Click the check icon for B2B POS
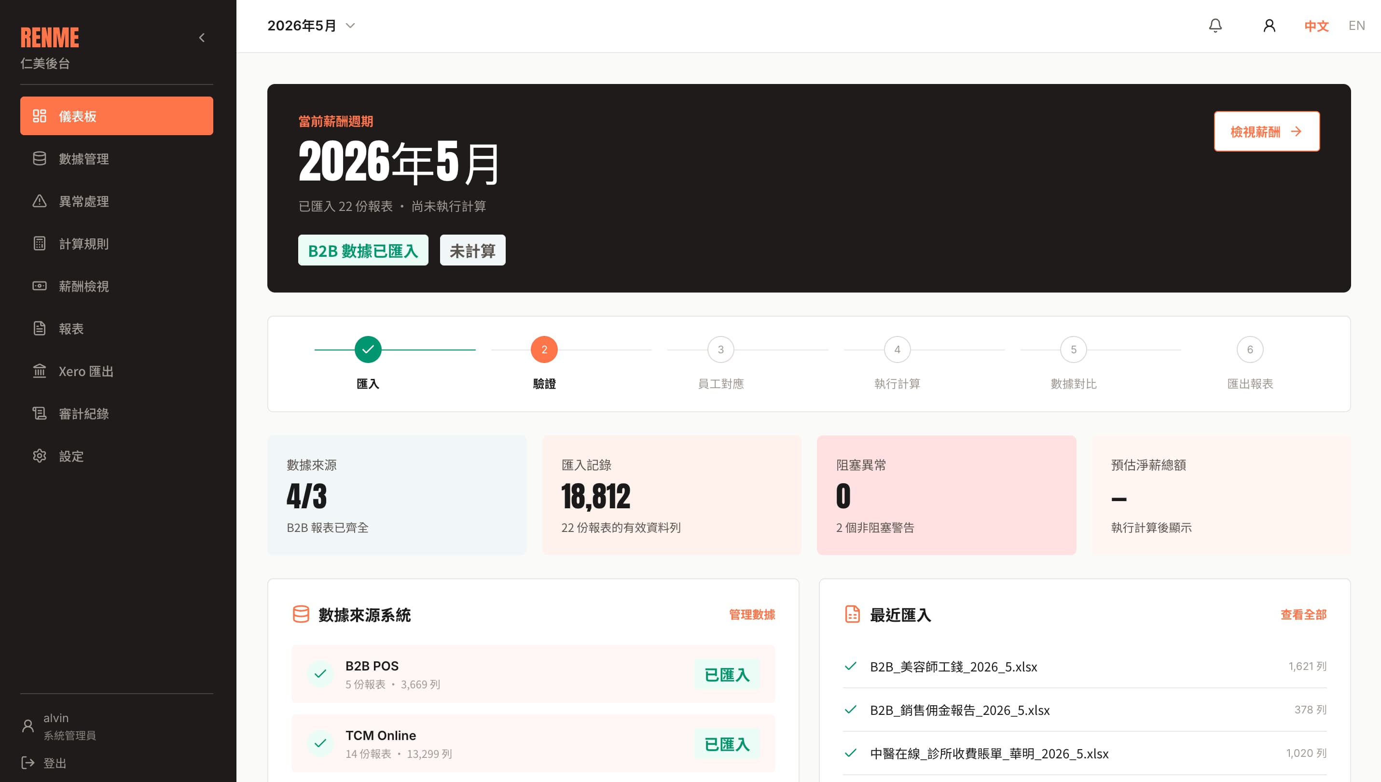1381x782 pixels. (x=320, y=673)
